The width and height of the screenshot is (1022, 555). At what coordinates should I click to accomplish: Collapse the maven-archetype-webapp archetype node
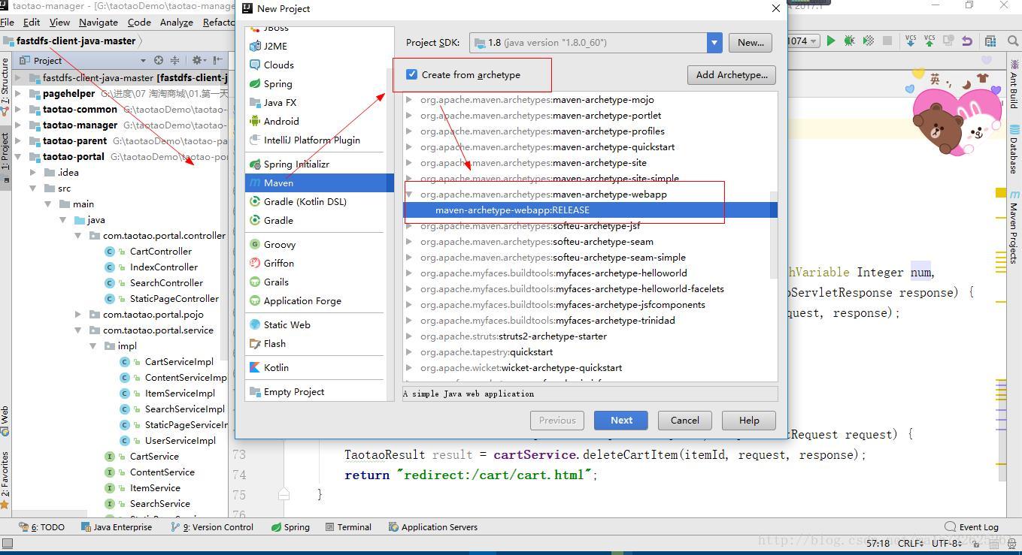409,195
